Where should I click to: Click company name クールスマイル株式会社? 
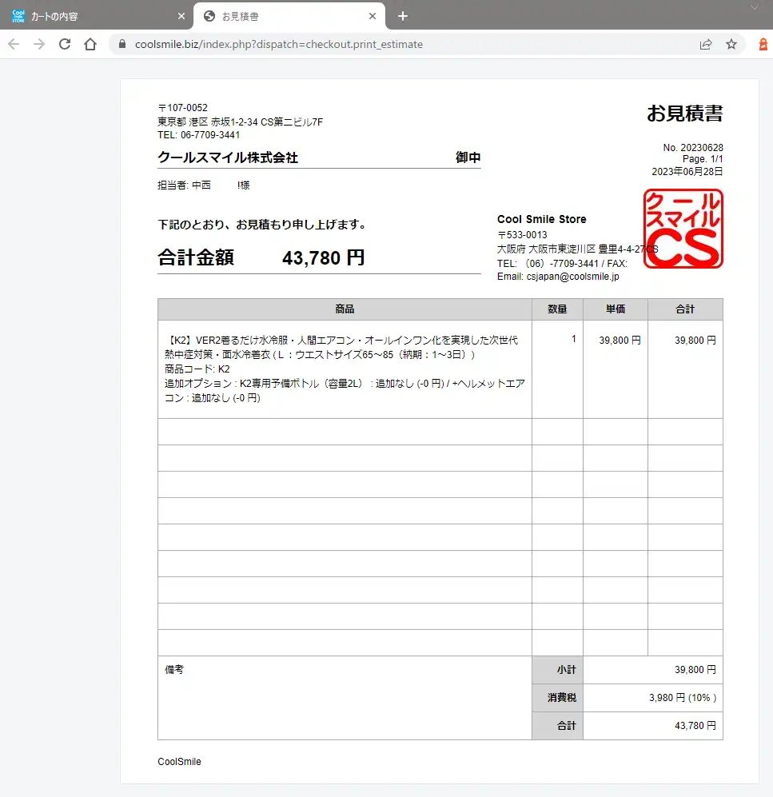[x=228, y=157]
